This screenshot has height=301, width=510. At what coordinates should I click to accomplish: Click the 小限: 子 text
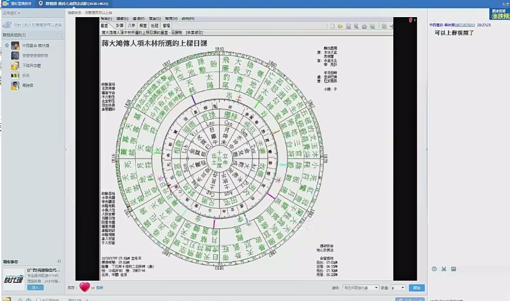(x=330, y=89)
